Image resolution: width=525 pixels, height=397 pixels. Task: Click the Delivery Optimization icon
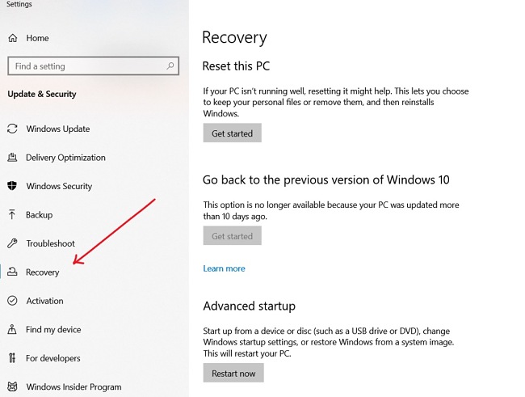[x=12, y=157]
